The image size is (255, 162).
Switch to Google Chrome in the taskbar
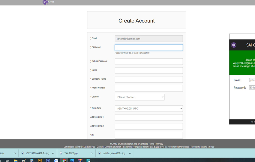coord(64,160)
